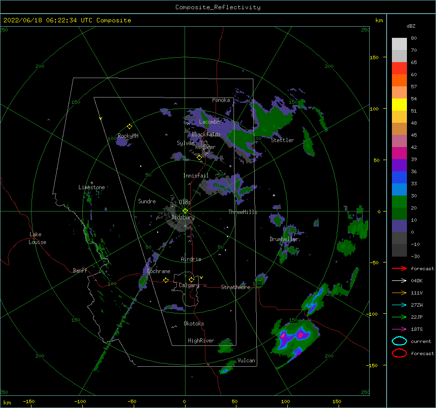436x408 pixels.
Task: Click the 150 tick on right axis
Action: (374, 57)
